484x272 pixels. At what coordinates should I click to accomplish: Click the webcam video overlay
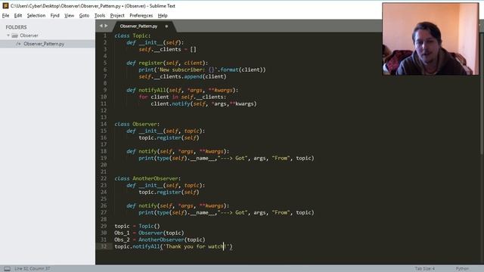430,39
